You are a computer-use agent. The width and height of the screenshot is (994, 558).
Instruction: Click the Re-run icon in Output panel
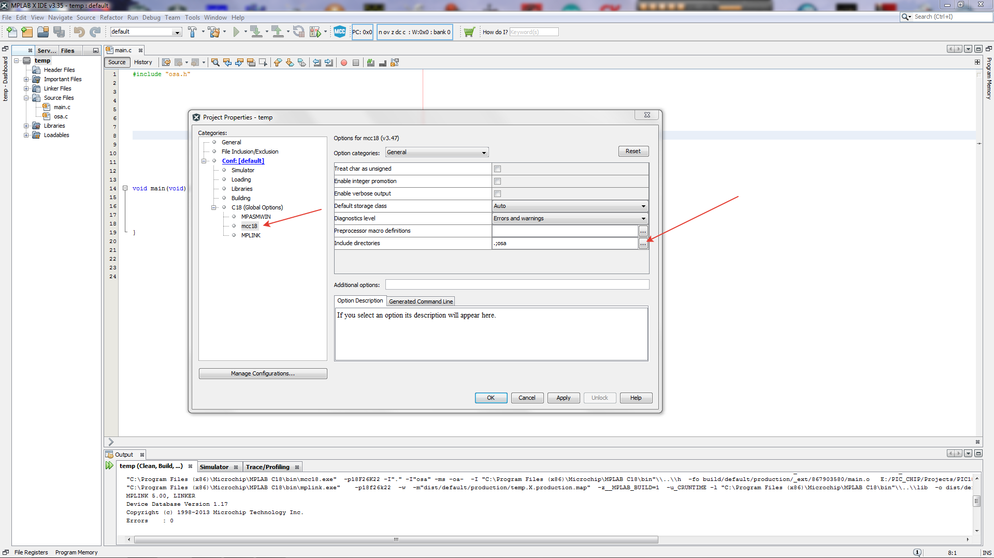tap(109, 465)
